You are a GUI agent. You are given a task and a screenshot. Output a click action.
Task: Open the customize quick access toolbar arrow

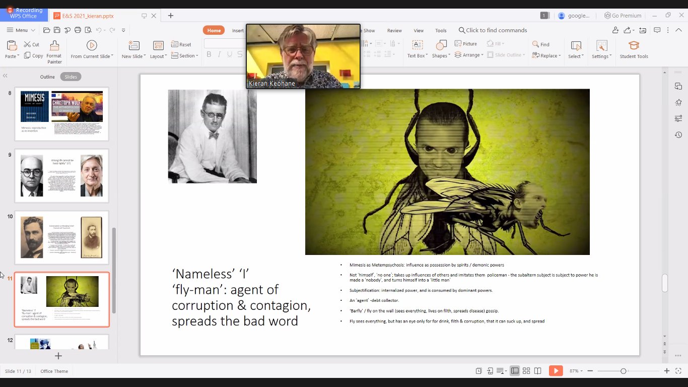(x=123, y=30)
